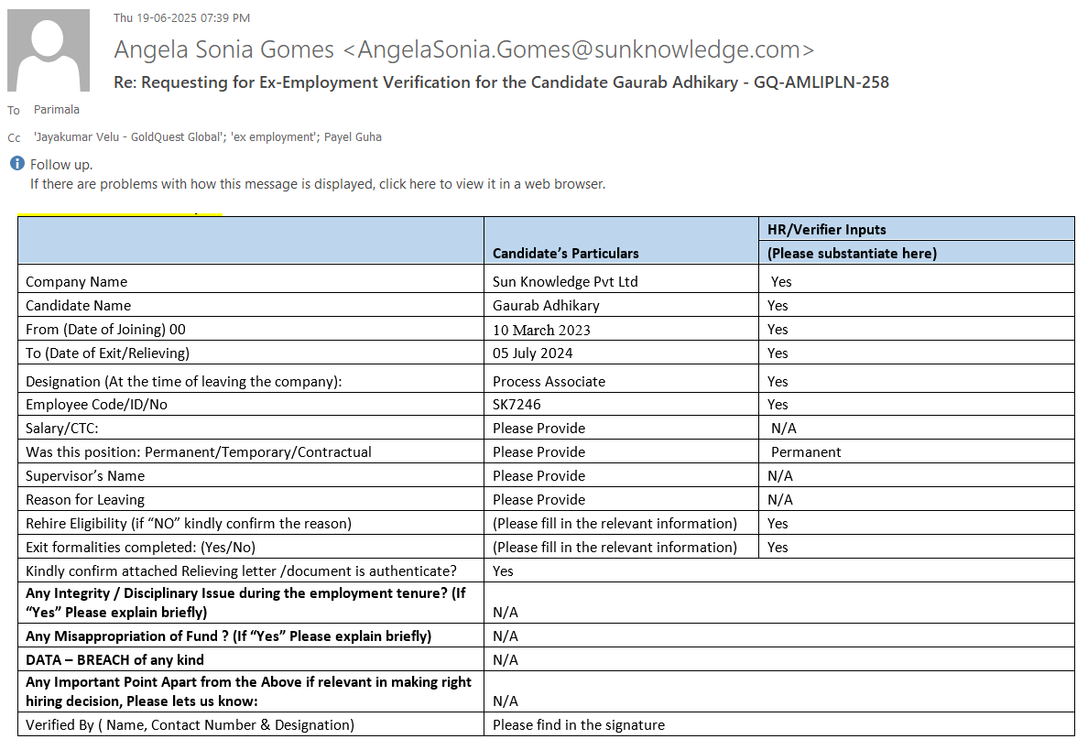Click the blue info icon beside Follow up

point(16,165)
